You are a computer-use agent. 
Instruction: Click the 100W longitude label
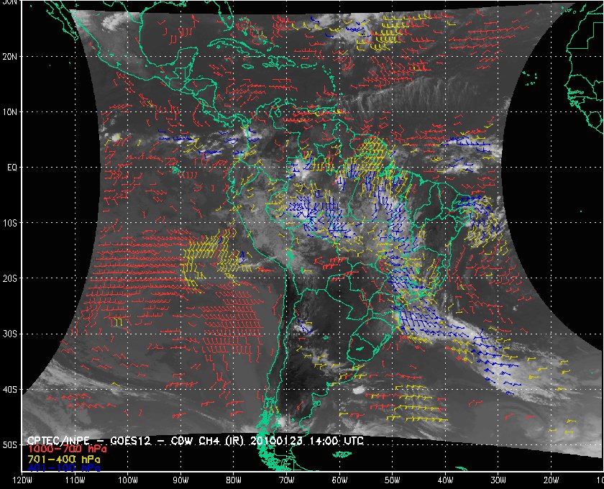128,480
